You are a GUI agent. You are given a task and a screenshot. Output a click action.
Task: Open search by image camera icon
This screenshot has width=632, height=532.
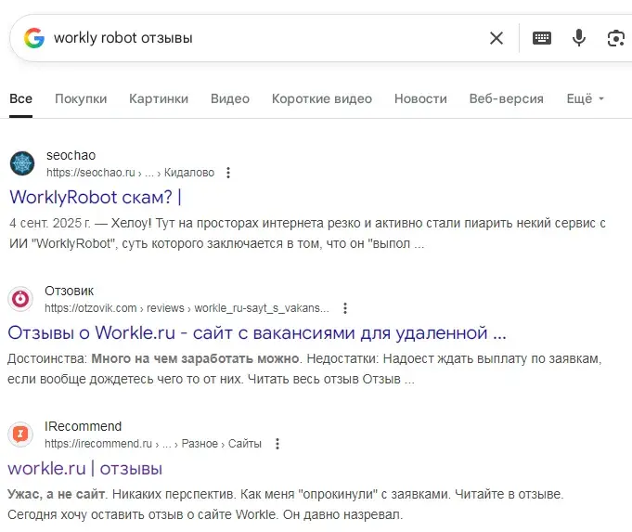tap(616, 38)
